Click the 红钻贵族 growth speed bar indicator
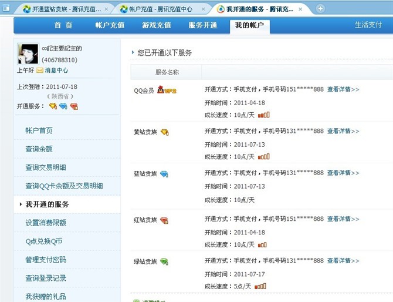This screenshot has height=302, width=393. tap(262, 244)
